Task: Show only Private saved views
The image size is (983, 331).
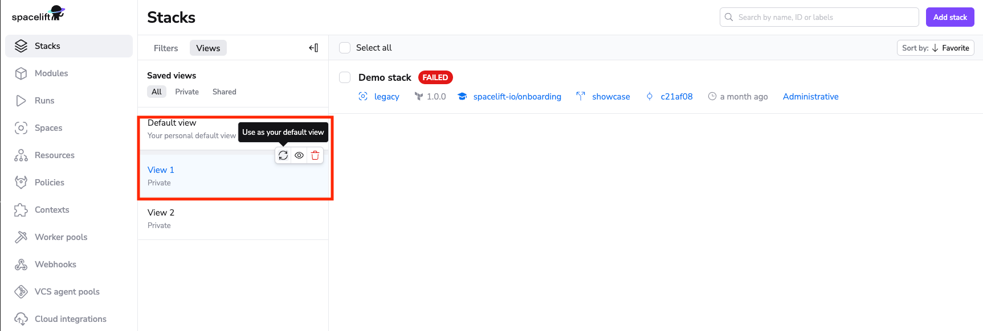Action: [187, 92]
